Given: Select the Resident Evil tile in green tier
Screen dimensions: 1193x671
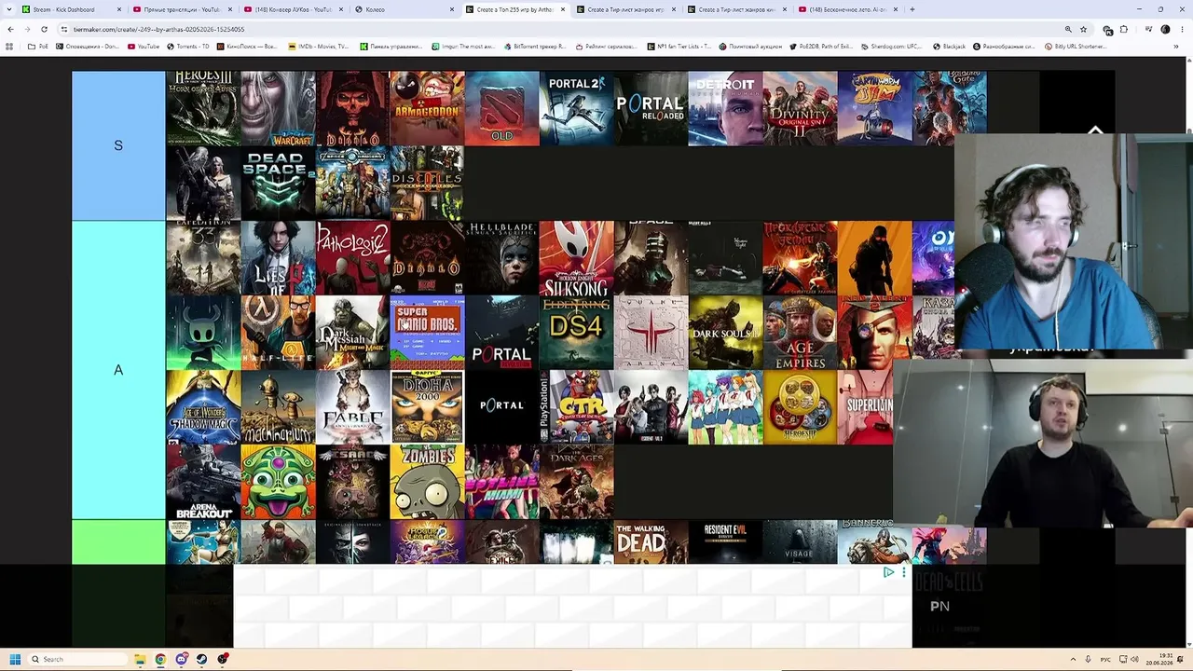Looking at the screenshot, I should point(725,541).
